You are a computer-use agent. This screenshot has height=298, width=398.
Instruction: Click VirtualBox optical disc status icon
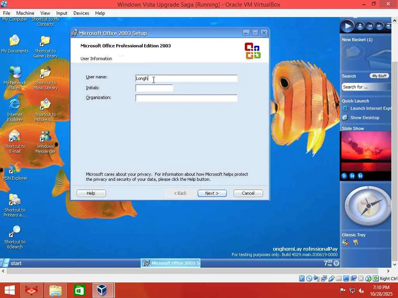point(309,279)
